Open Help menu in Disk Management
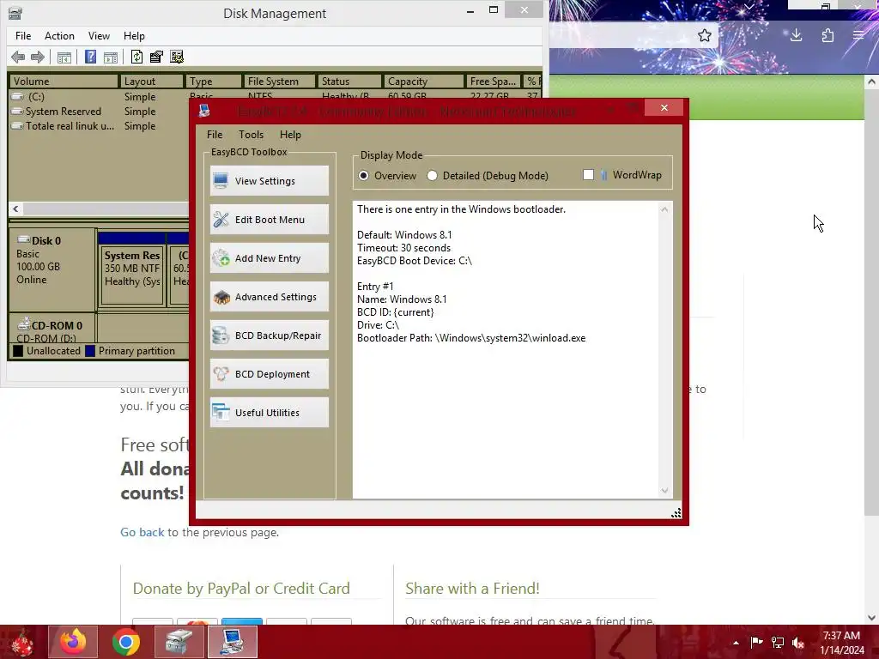The width and height of the screenshot is (879, 659). [x=134, y=36]
